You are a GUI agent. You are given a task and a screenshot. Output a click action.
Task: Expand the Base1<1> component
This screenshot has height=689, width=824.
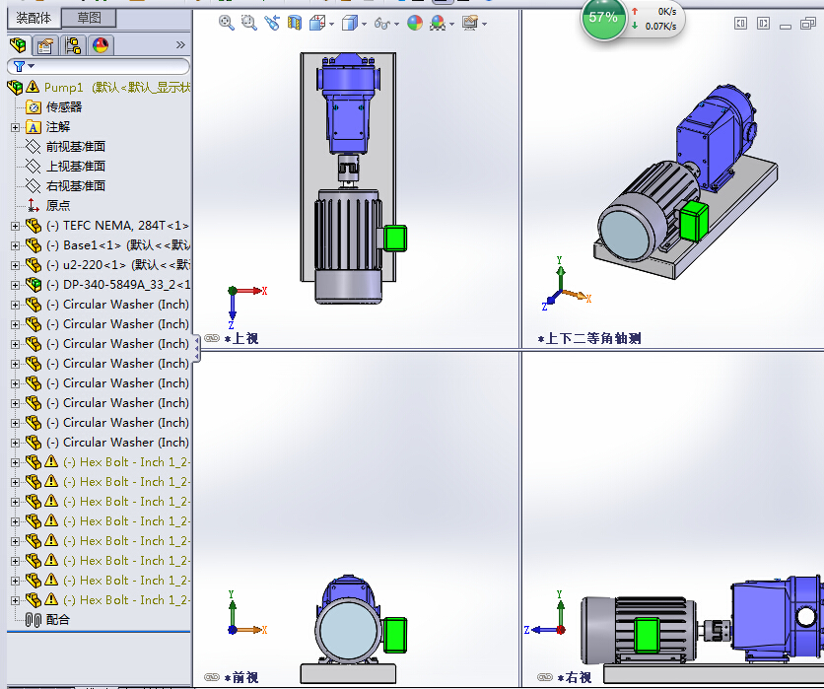[15, 245]
